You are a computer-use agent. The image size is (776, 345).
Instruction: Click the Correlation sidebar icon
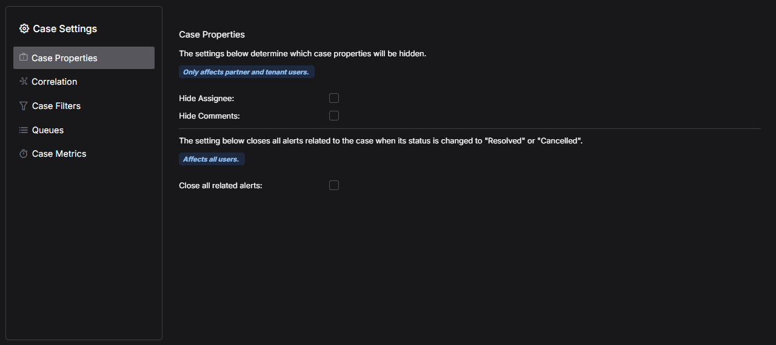point(24,81)
